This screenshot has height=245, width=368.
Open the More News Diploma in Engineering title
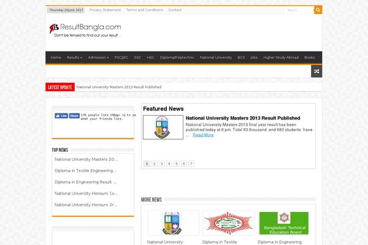click(x=280, y=242)
